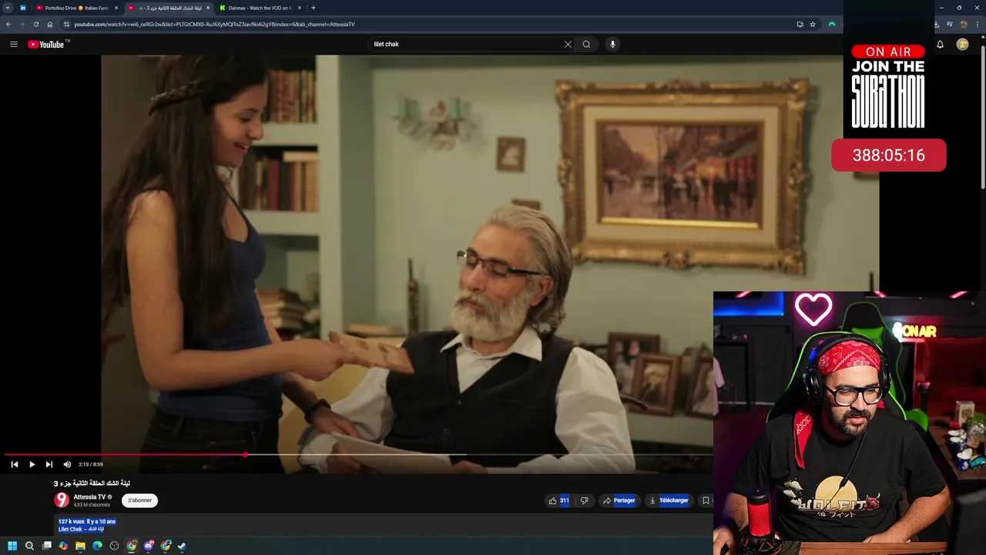Open the browser home page
The image size is (986, 555).
[49, 24]
